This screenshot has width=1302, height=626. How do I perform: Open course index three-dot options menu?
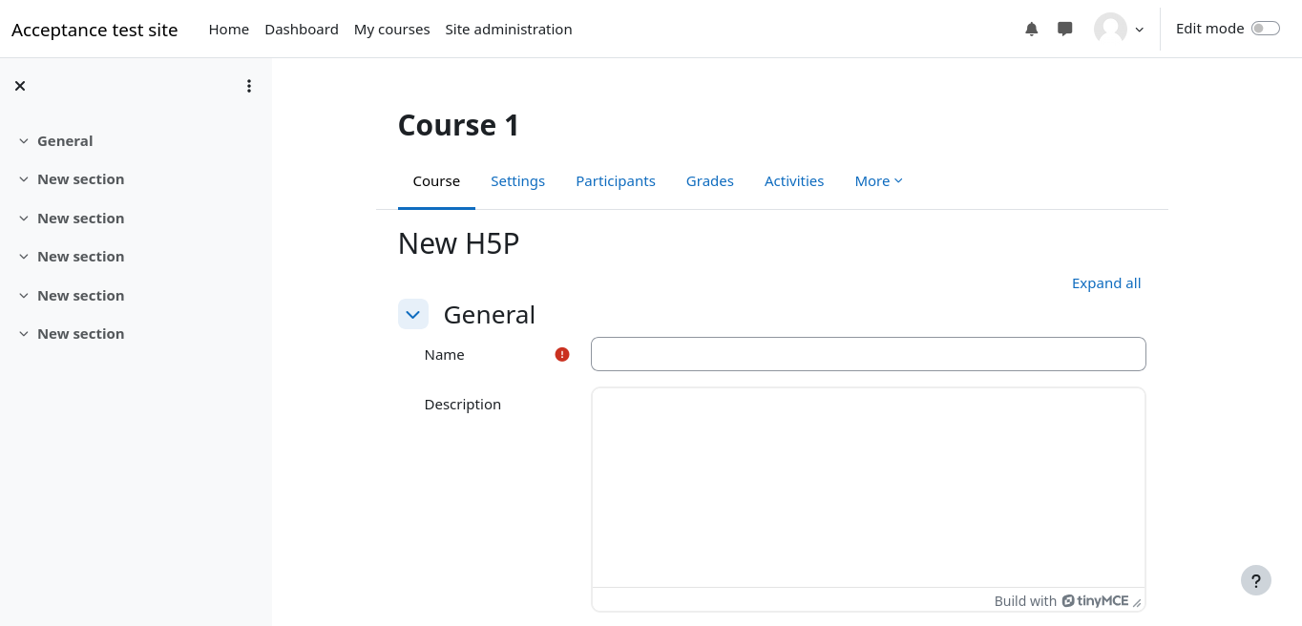coord(249,86)
